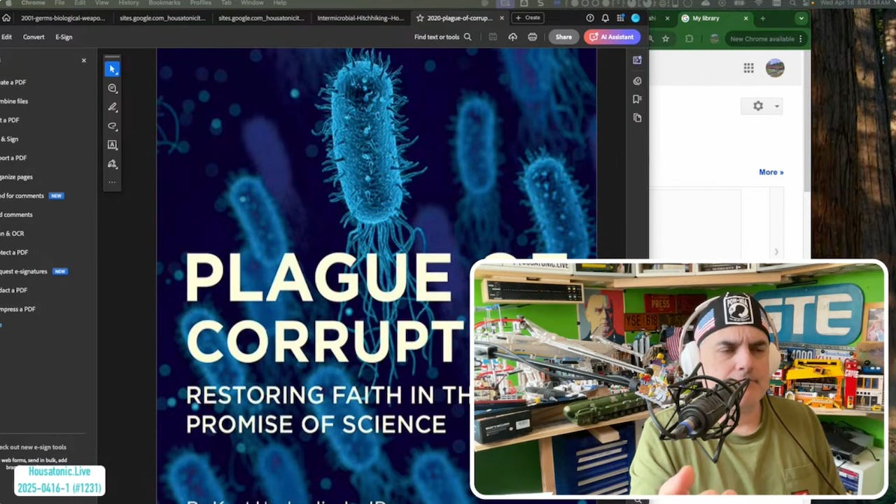Choose Organize pages tool
This screenshot has width=896, height=504.
(16, 177)
